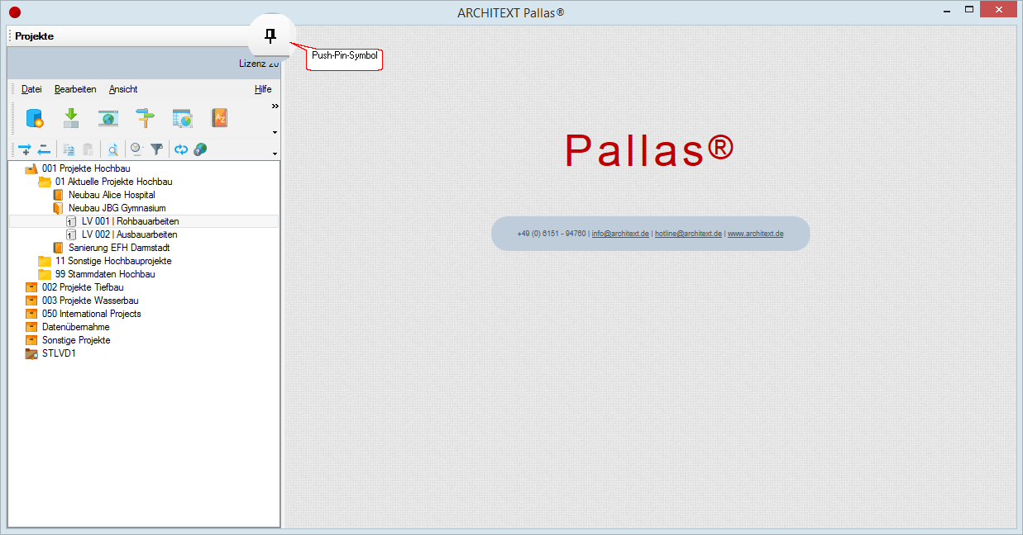Select LV 002 | Ausbauarbeiten in the tree
Image resolution: width=1023 pixels, height=535 pixels.
(130, 234)
